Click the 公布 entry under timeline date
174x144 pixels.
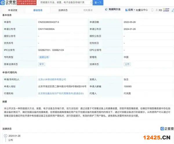(11, 140)
